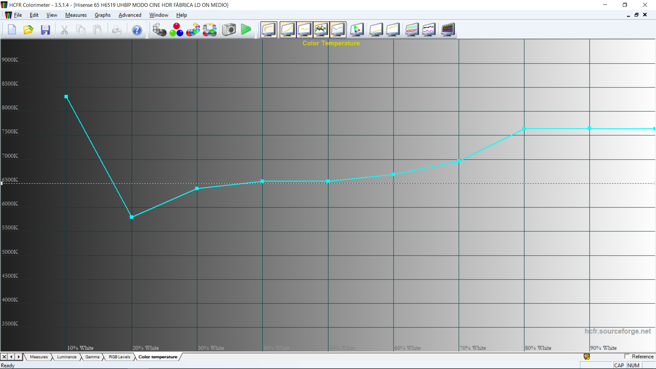Create a new document with the New icon
This screenshot has height=369, width=656.
click(x=12, y=30)
